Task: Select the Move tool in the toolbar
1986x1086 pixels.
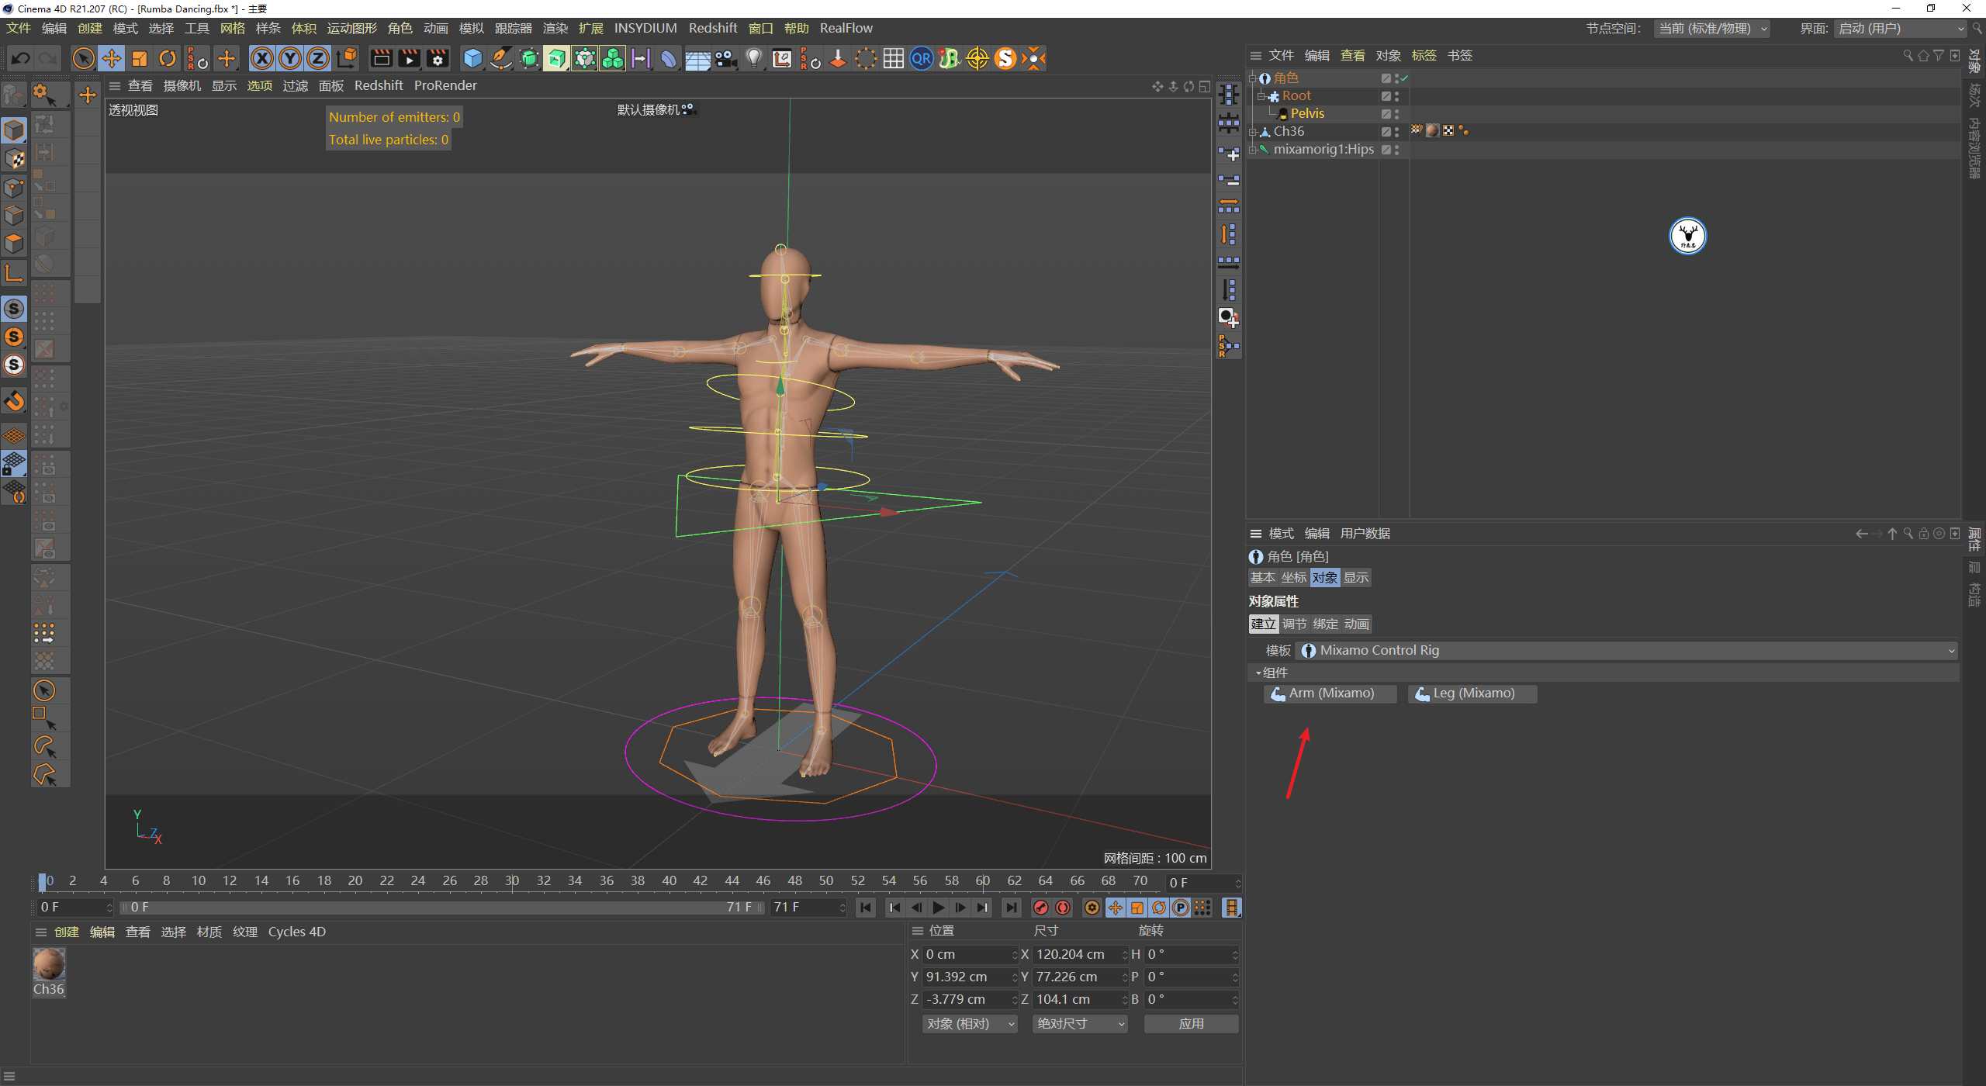Action: [111, 58]
